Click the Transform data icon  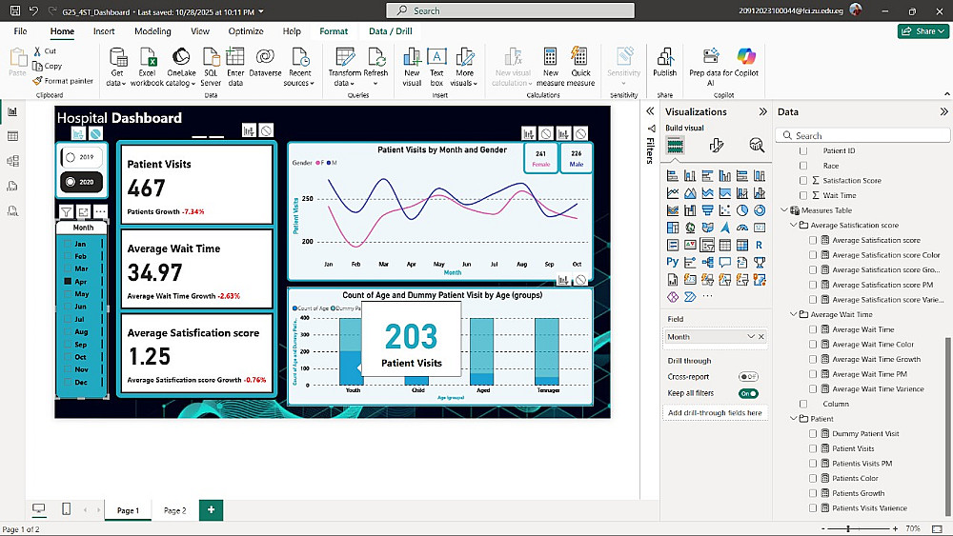coord(344,56)
